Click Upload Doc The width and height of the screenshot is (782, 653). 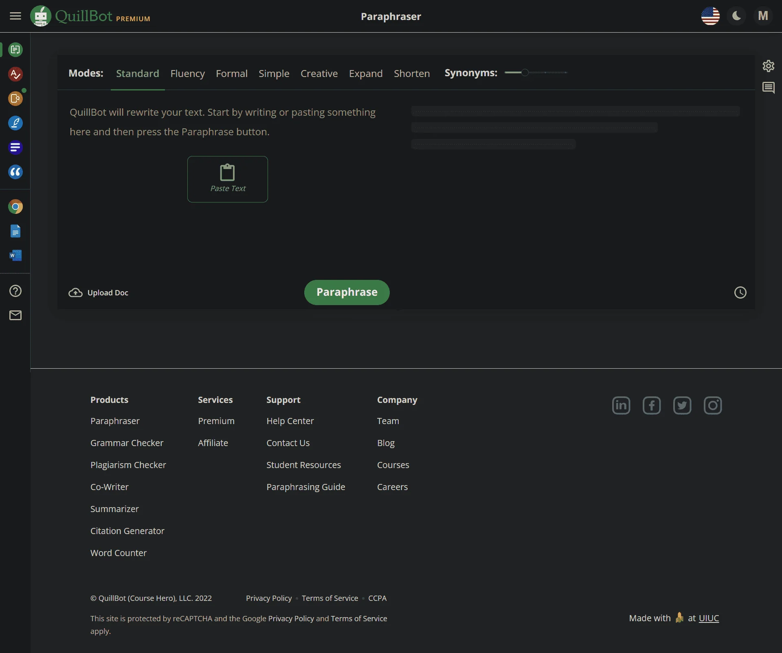pyautogui.click(x=98, y=292)
